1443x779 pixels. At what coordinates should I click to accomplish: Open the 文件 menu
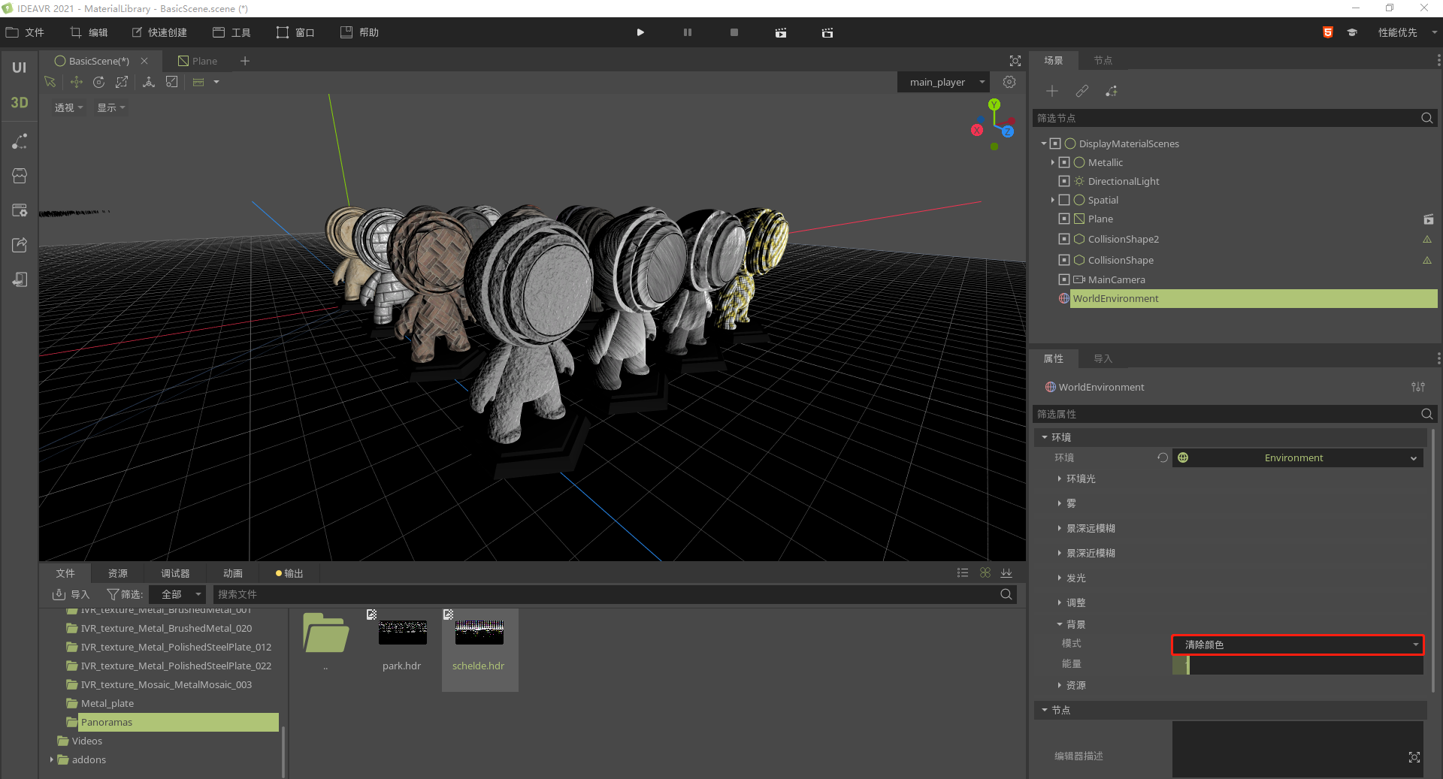click(26, 32)
